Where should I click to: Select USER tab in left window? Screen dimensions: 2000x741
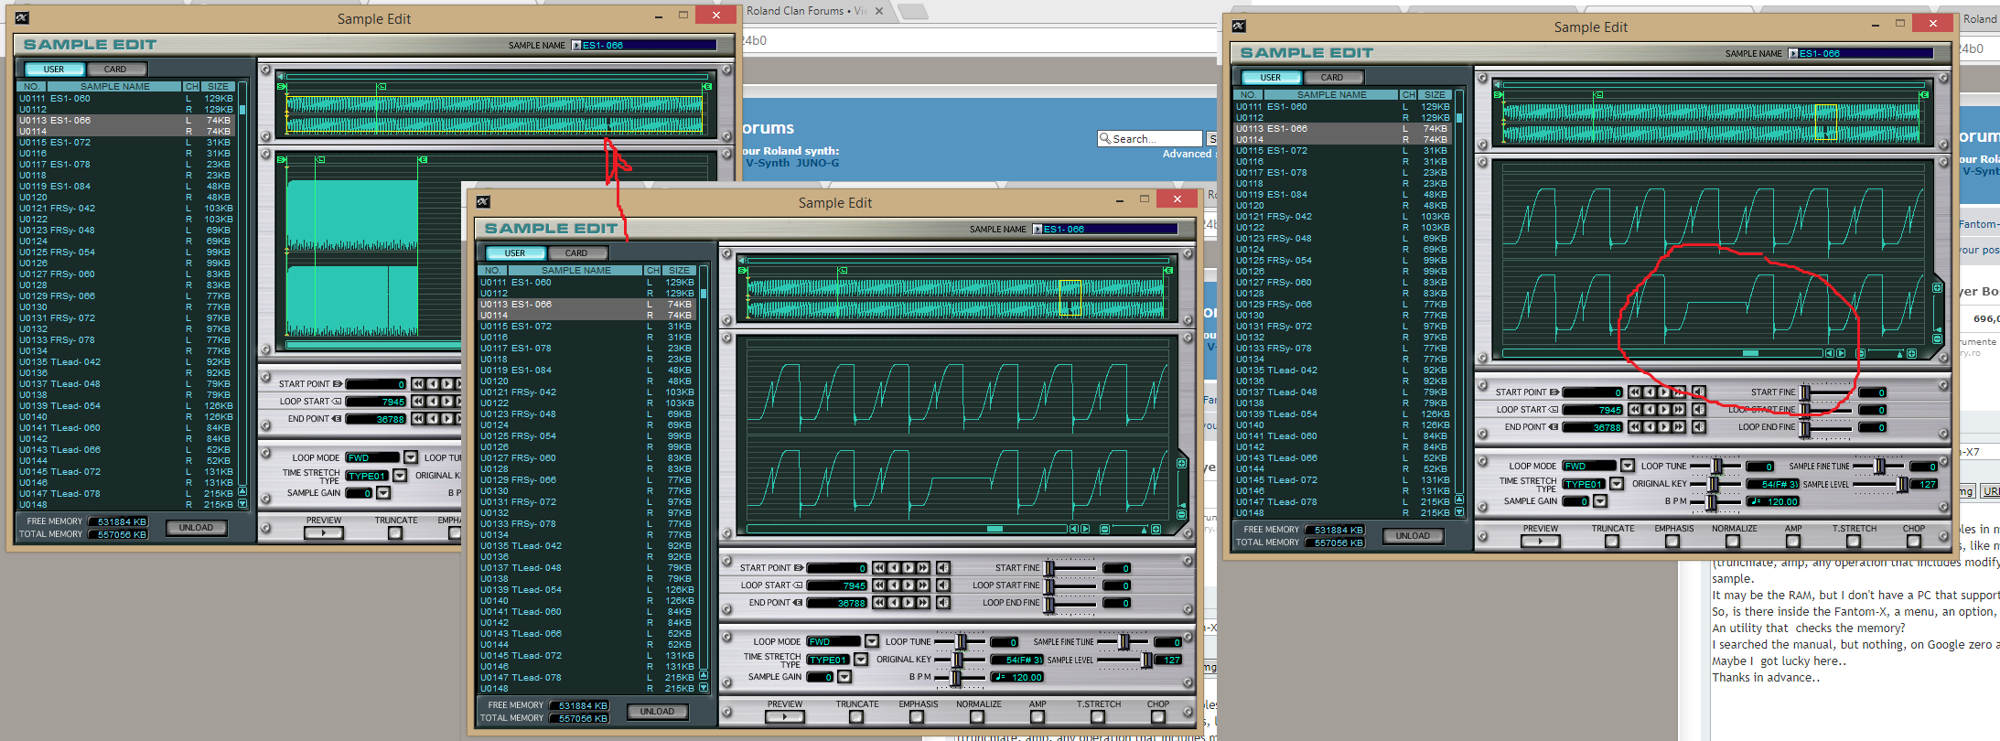[54, 69]
